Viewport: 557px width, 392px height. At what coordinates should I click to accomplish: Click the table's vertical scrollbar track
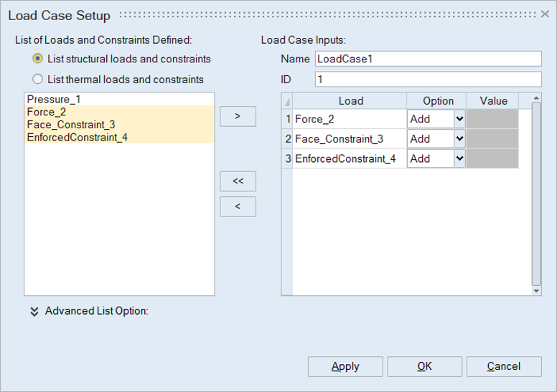tap(536, 193)
